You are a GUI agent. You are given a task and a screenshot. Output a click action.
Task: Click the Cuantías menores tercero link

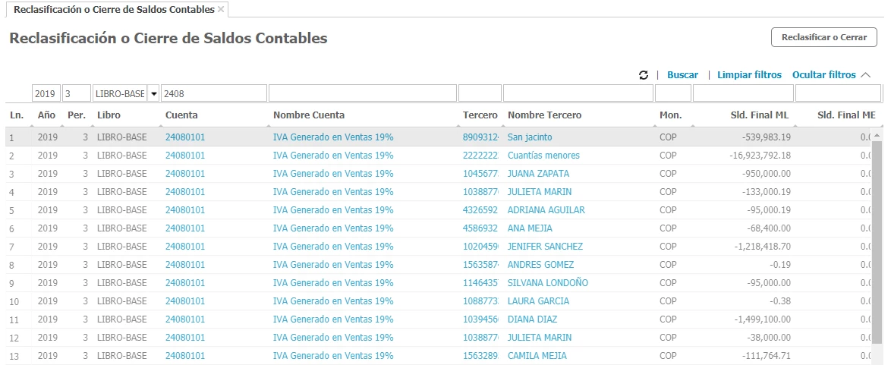coord(543,156)
